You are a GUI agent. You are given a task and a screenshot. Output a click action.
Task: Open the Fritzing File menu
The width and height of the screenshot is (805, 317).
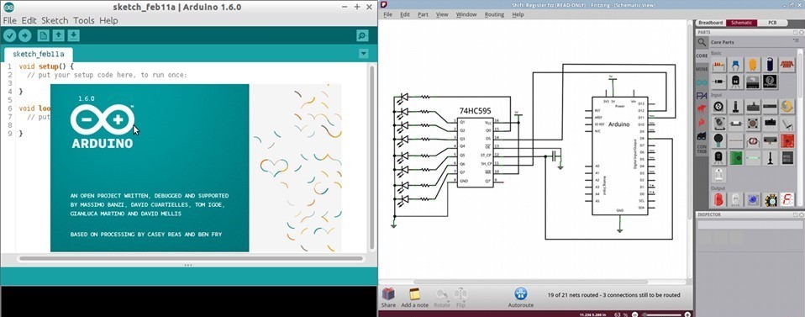[x=388, y=14]
